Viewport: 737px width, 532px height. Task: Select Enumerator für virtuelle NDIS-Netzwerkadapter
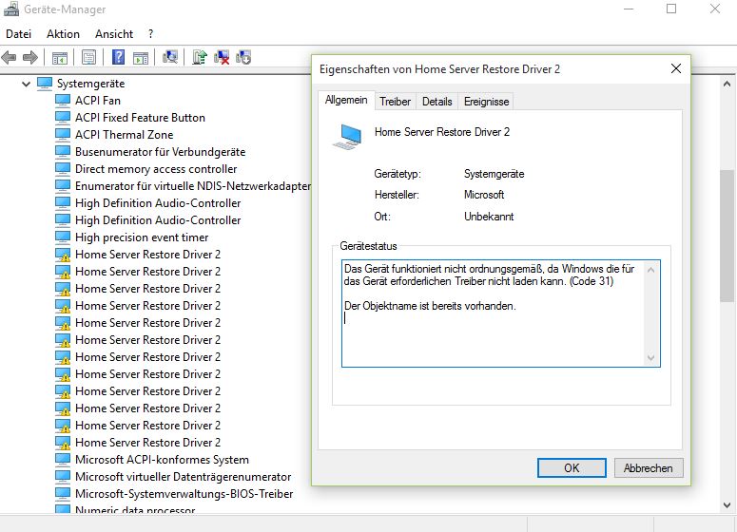coord(193,186)
